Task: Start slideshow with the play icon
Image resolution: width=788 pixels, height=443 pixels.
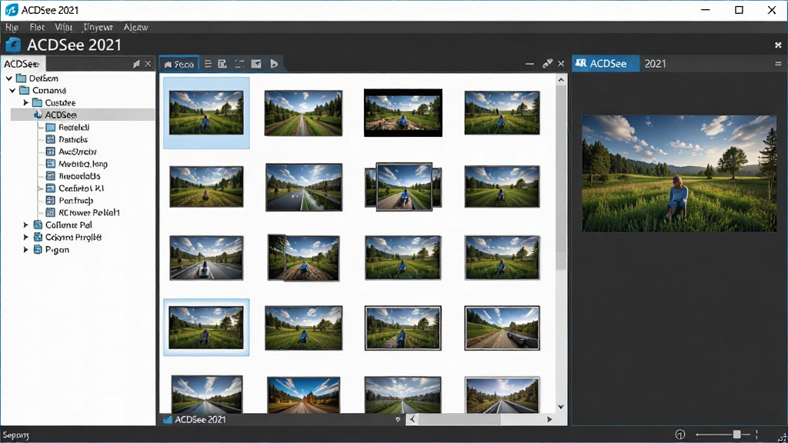Action: point(274,64)
